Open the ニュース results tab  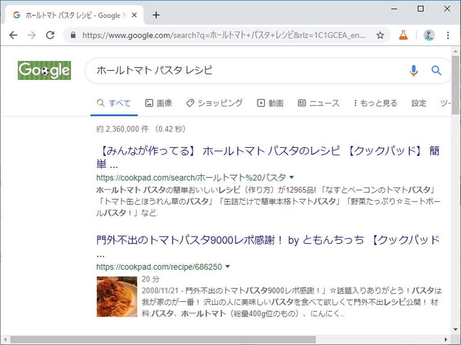coord(318,103)
